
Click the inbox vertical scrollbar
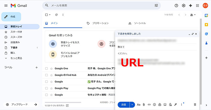click(201, 61)
